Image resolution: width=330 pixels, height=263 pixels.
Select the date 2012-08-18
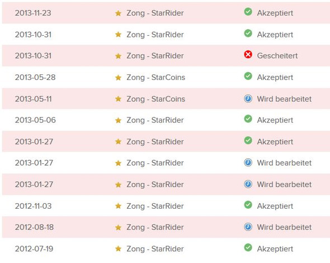coord(34,227)
